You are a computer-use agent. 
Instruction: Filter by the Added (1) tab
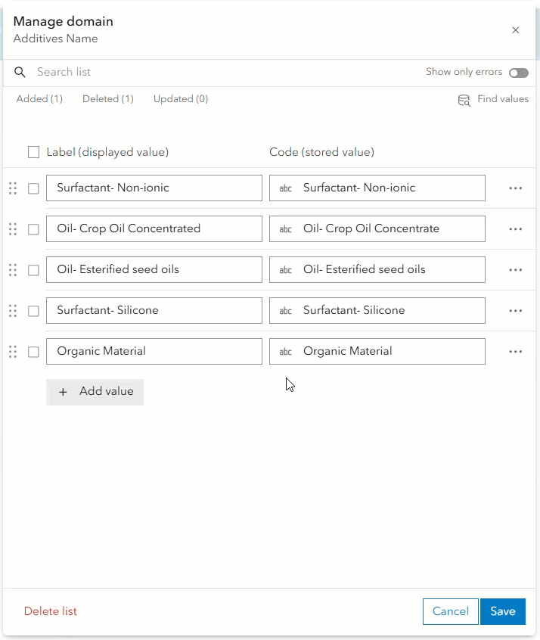tap(39, 99)
